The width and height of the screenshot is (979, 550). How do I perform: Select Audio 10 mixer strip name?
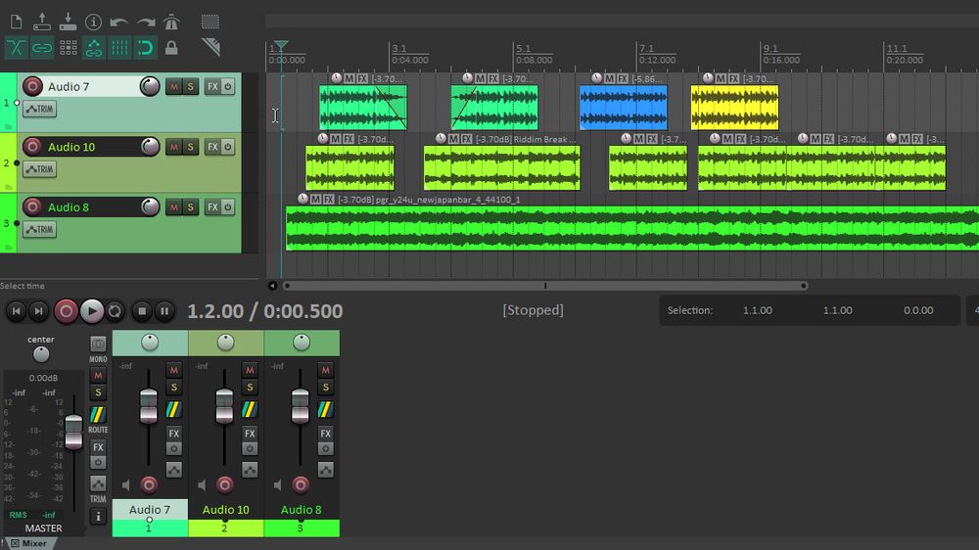225,510
